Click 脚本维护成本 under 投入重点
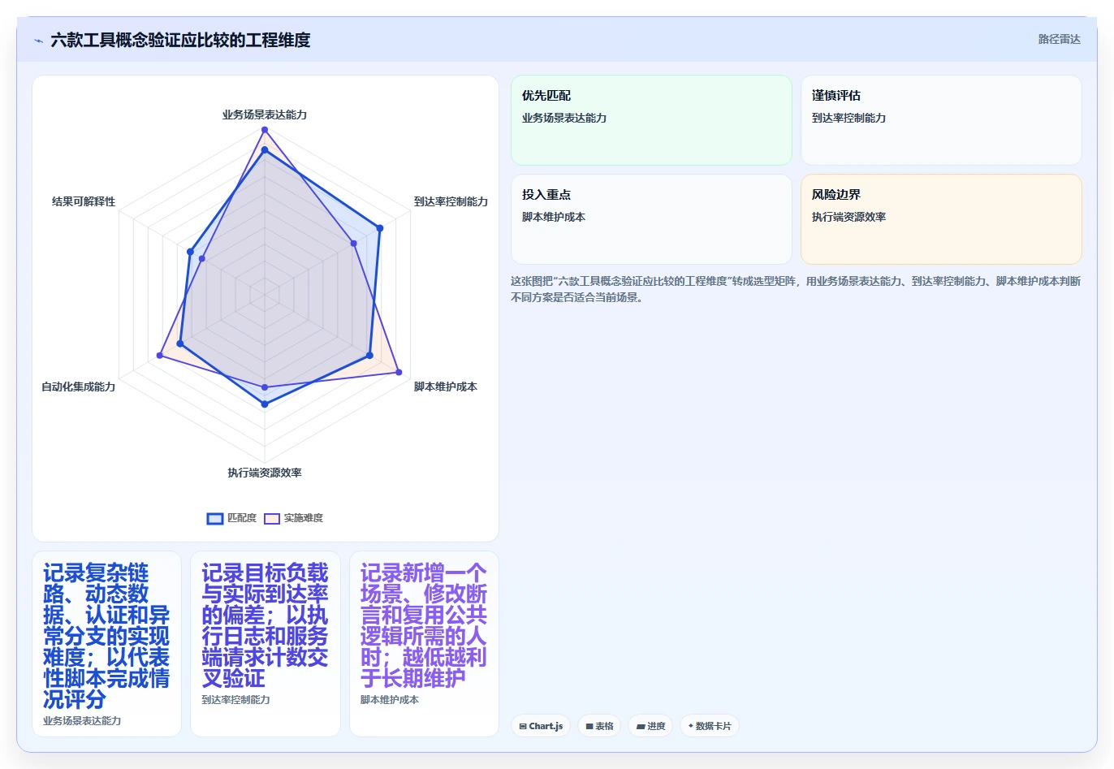 click(554, 217)
